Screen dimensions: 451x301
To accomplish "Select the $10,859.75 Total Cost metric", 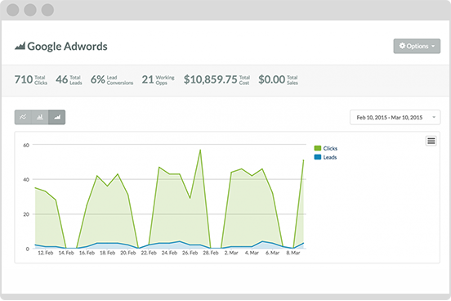I will point(217,80).
